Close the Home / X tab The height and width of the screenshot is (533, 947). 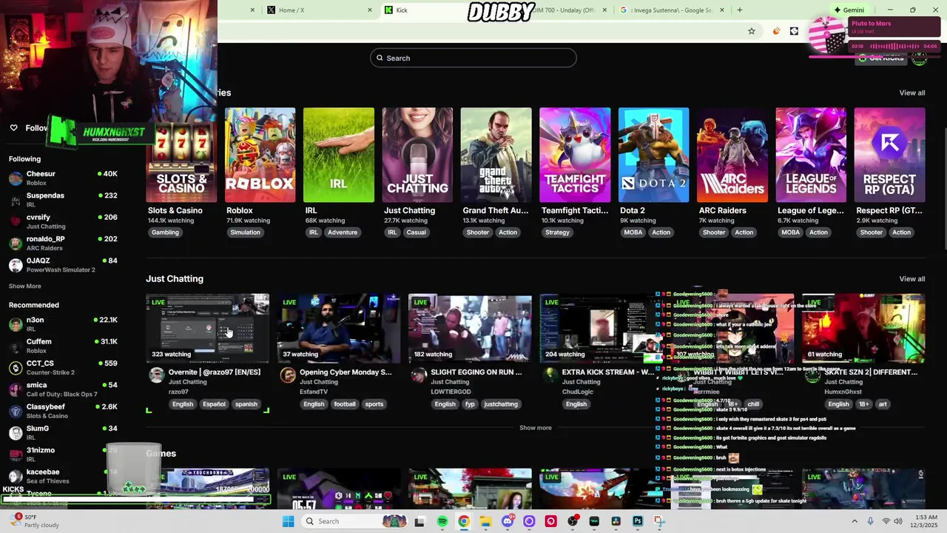pyautogui.click(x=370, y=10)
